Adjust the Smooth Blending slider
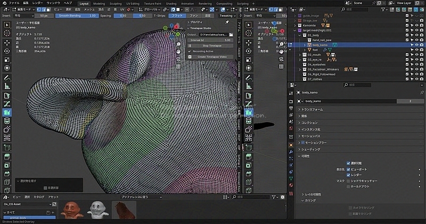Image resolution: width=426 pixels, height=224 pixels. tap(77, 15)
